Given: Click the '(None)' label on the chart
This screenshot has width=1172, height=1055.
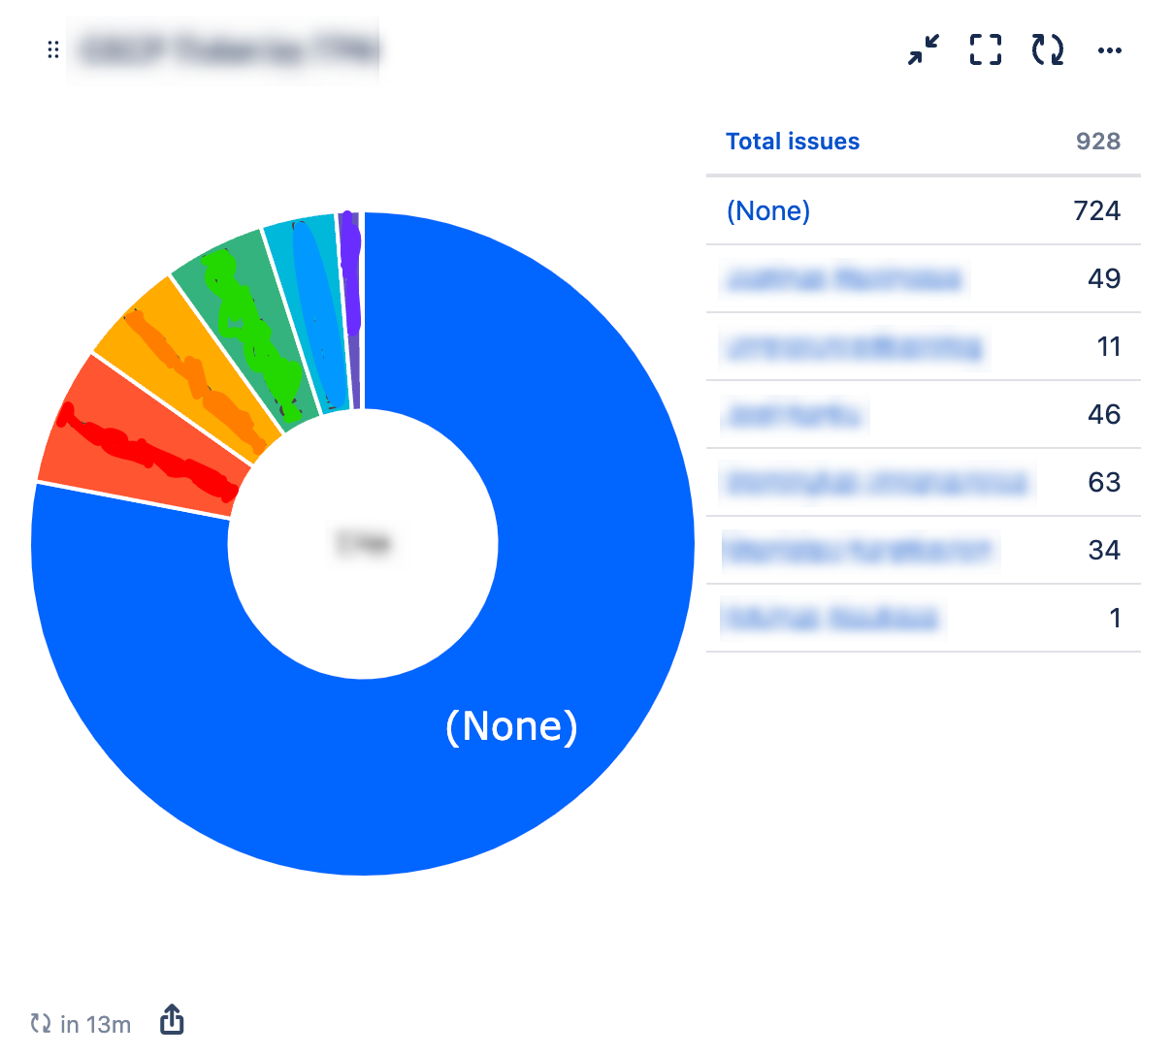Looking at the screenshot, I should pos(511,725).
